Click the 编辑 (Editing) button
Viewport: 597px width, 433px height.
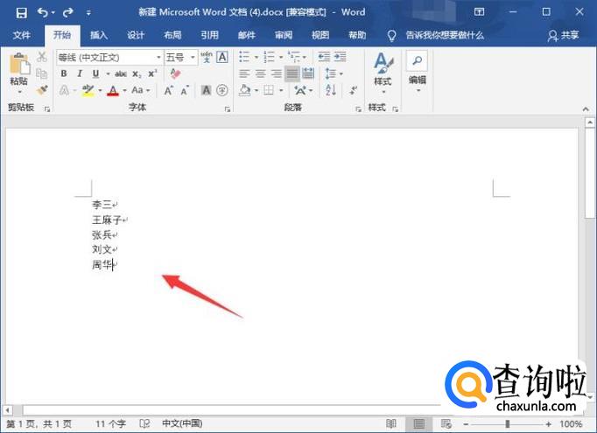[x=418, y=69]
